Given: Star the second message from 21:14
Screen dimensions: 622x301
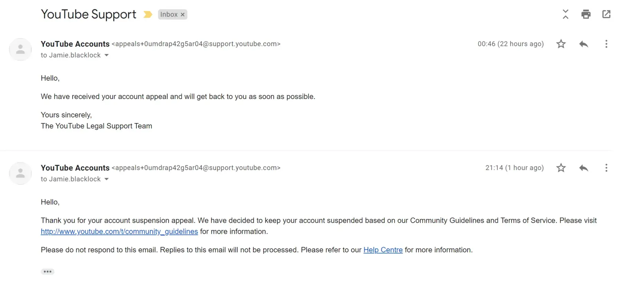Looking at the screenshot, I should pyautogui.click(x=561, y=168).
